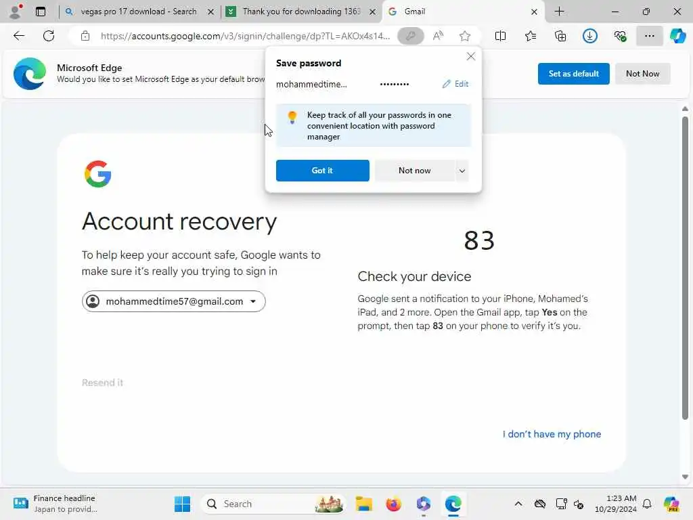Click the Read aloud icon

(438, 36)
